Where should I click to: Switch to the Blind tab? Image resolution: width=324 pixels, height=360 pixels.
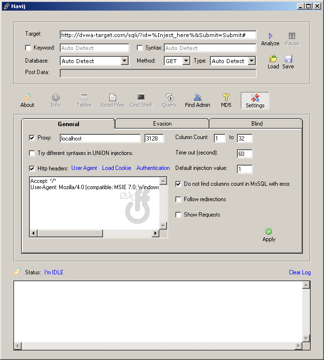257,124
